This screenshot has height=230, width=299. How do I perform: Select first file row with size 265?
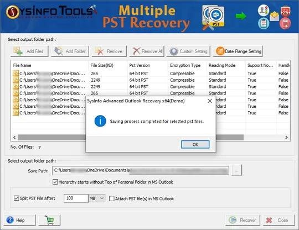tap(151, 74)
